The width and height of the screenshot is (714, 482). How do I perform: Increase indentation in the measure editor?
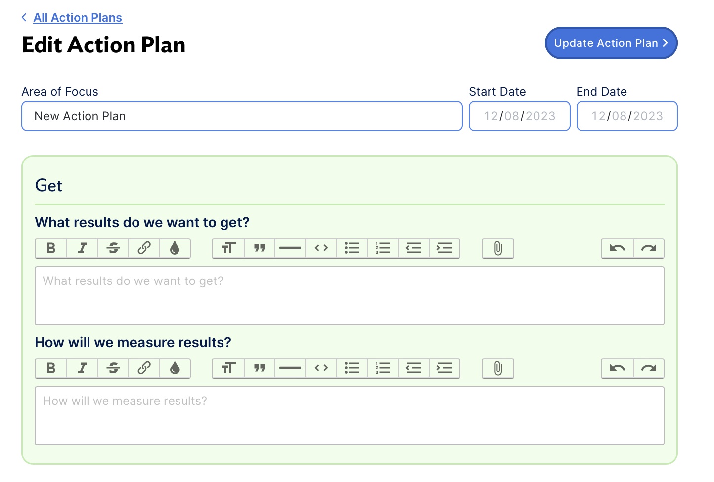[x=444, y=368]
